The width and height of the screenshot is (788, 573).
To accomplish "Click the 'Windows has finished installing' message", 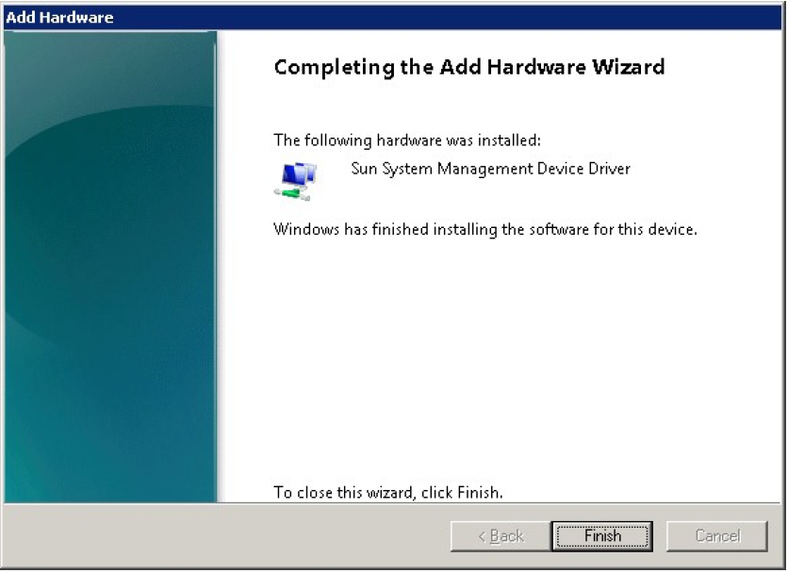I will pos(485,230).
